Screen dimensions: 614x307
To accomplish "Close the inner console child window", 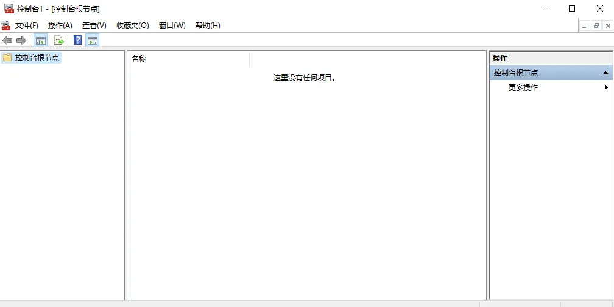I will click(x=608, y=26).
